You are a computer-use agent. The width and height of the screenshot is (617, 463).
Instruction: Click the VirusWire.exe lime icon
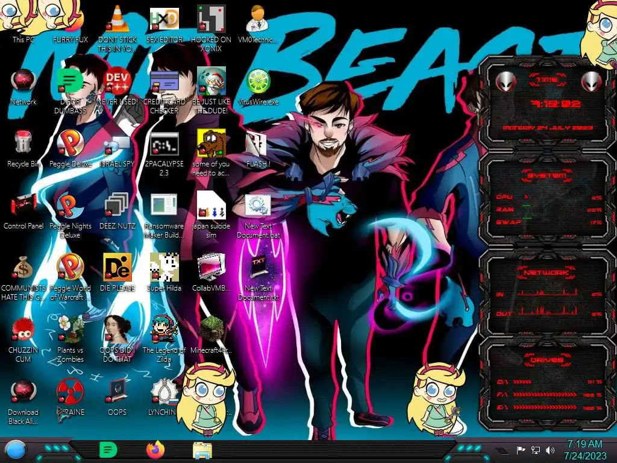258,87
